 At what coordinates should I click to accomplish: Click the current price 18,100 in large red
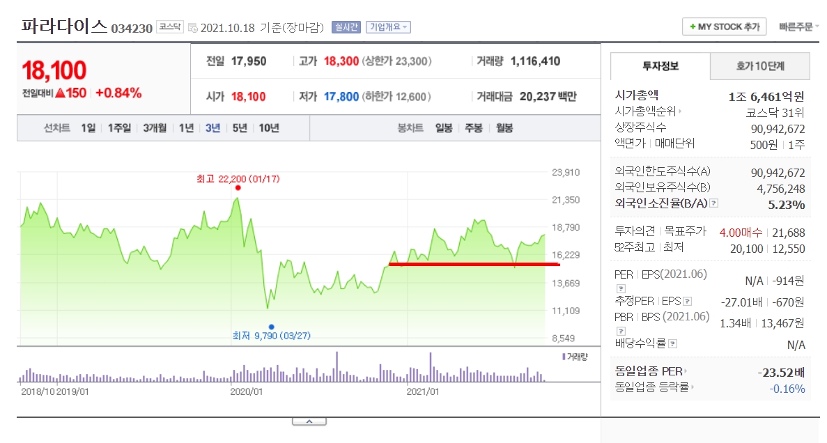tap(54, 70)
